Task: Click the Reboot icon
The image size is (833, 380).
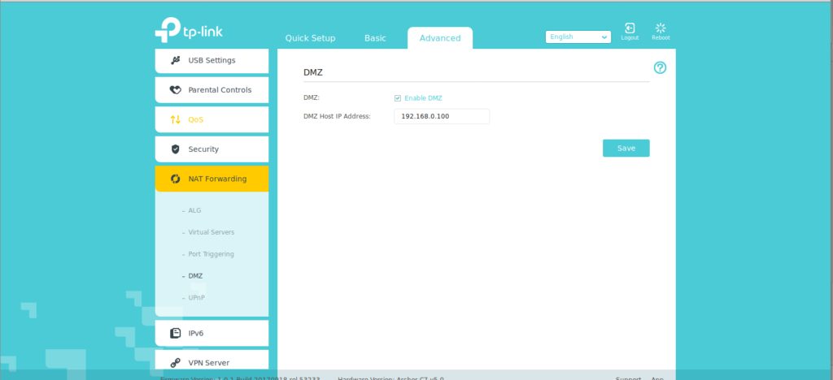Action: click(x=660, y=28)
